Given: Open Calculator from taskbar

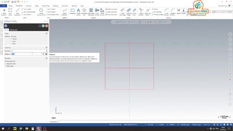Looking at the screenshot, I should (x=33, y=128).
